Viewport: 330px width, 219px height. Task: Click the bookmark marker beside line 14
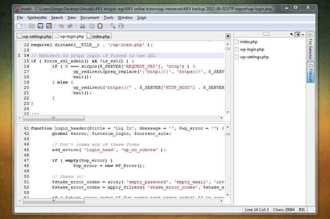pyautogui.click(x=19, y=55)
